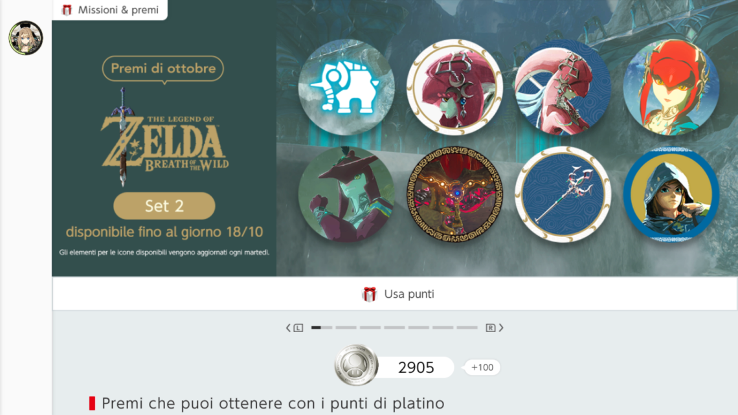Click the silver platinum point coin
The height and width of the screenshot is (415, 738).
(356, 365)
